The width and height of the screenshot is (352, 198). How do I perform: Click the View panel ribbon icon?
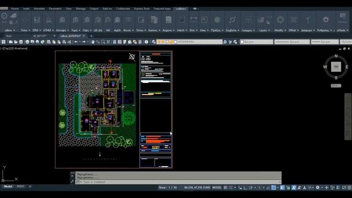click(204, 20)
